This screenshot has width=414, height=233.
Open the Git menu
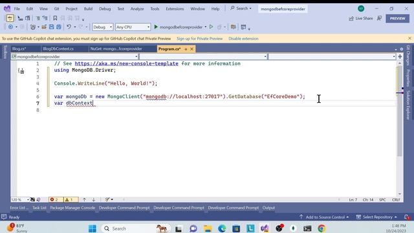pos(56,8)
